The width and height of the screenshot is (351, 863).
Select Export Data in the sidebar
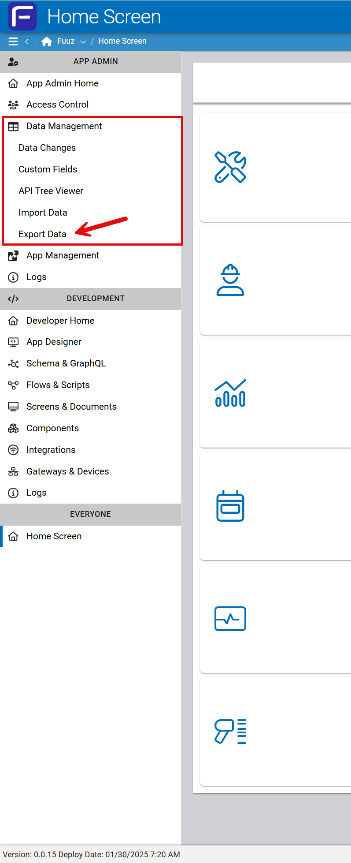click(42, 234)
